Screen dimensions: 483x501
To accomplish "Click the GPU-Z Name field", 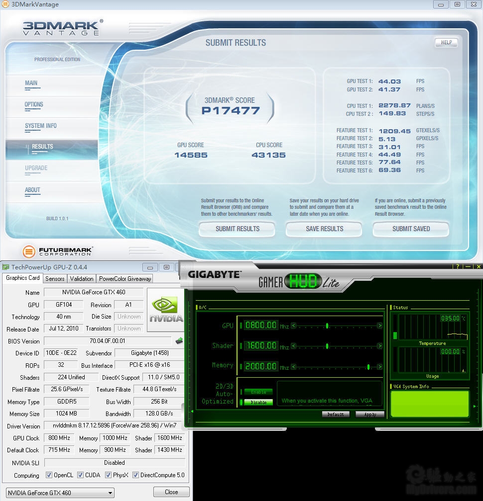I will [94, 292].
